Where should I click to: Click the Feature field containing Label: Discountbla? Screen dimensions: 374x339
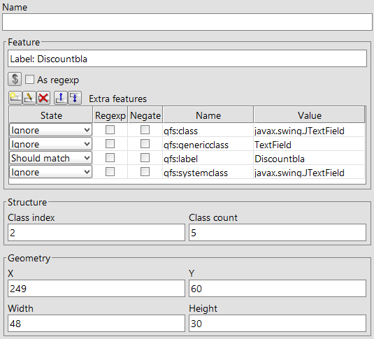tap(187, 59)
